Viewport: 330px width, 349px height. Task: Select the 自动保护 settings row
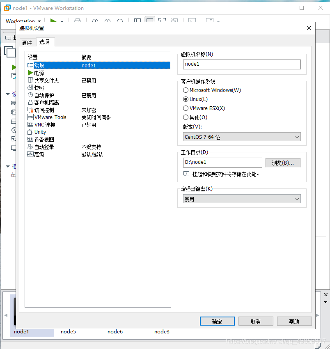tap(99, 95)
